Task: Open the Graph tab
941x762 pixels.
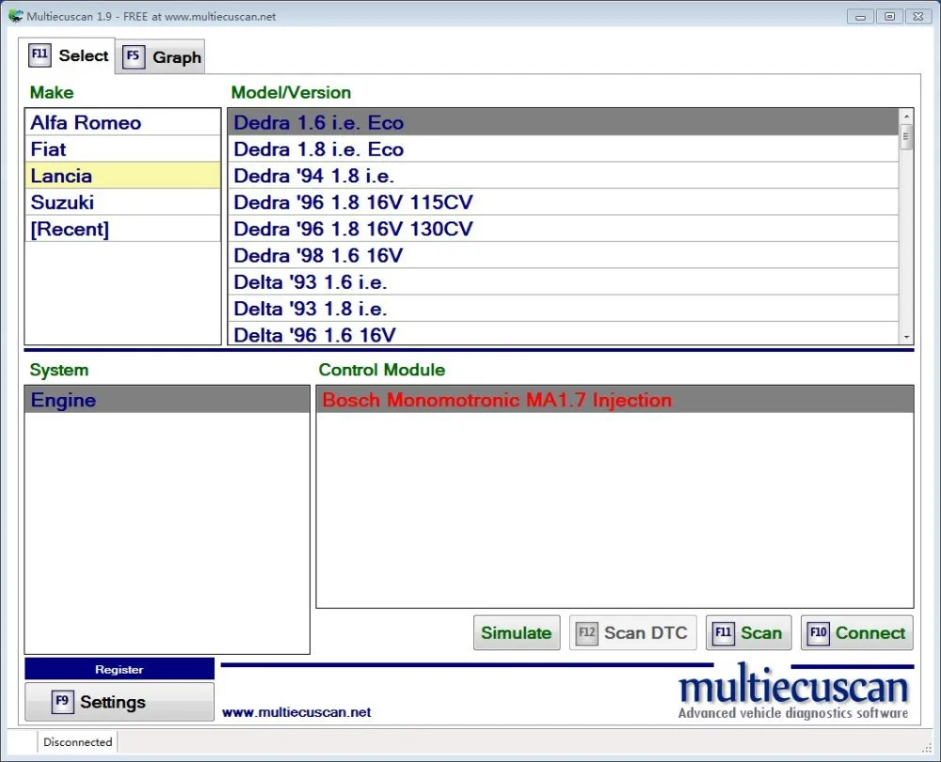Action: click(160, 57)
